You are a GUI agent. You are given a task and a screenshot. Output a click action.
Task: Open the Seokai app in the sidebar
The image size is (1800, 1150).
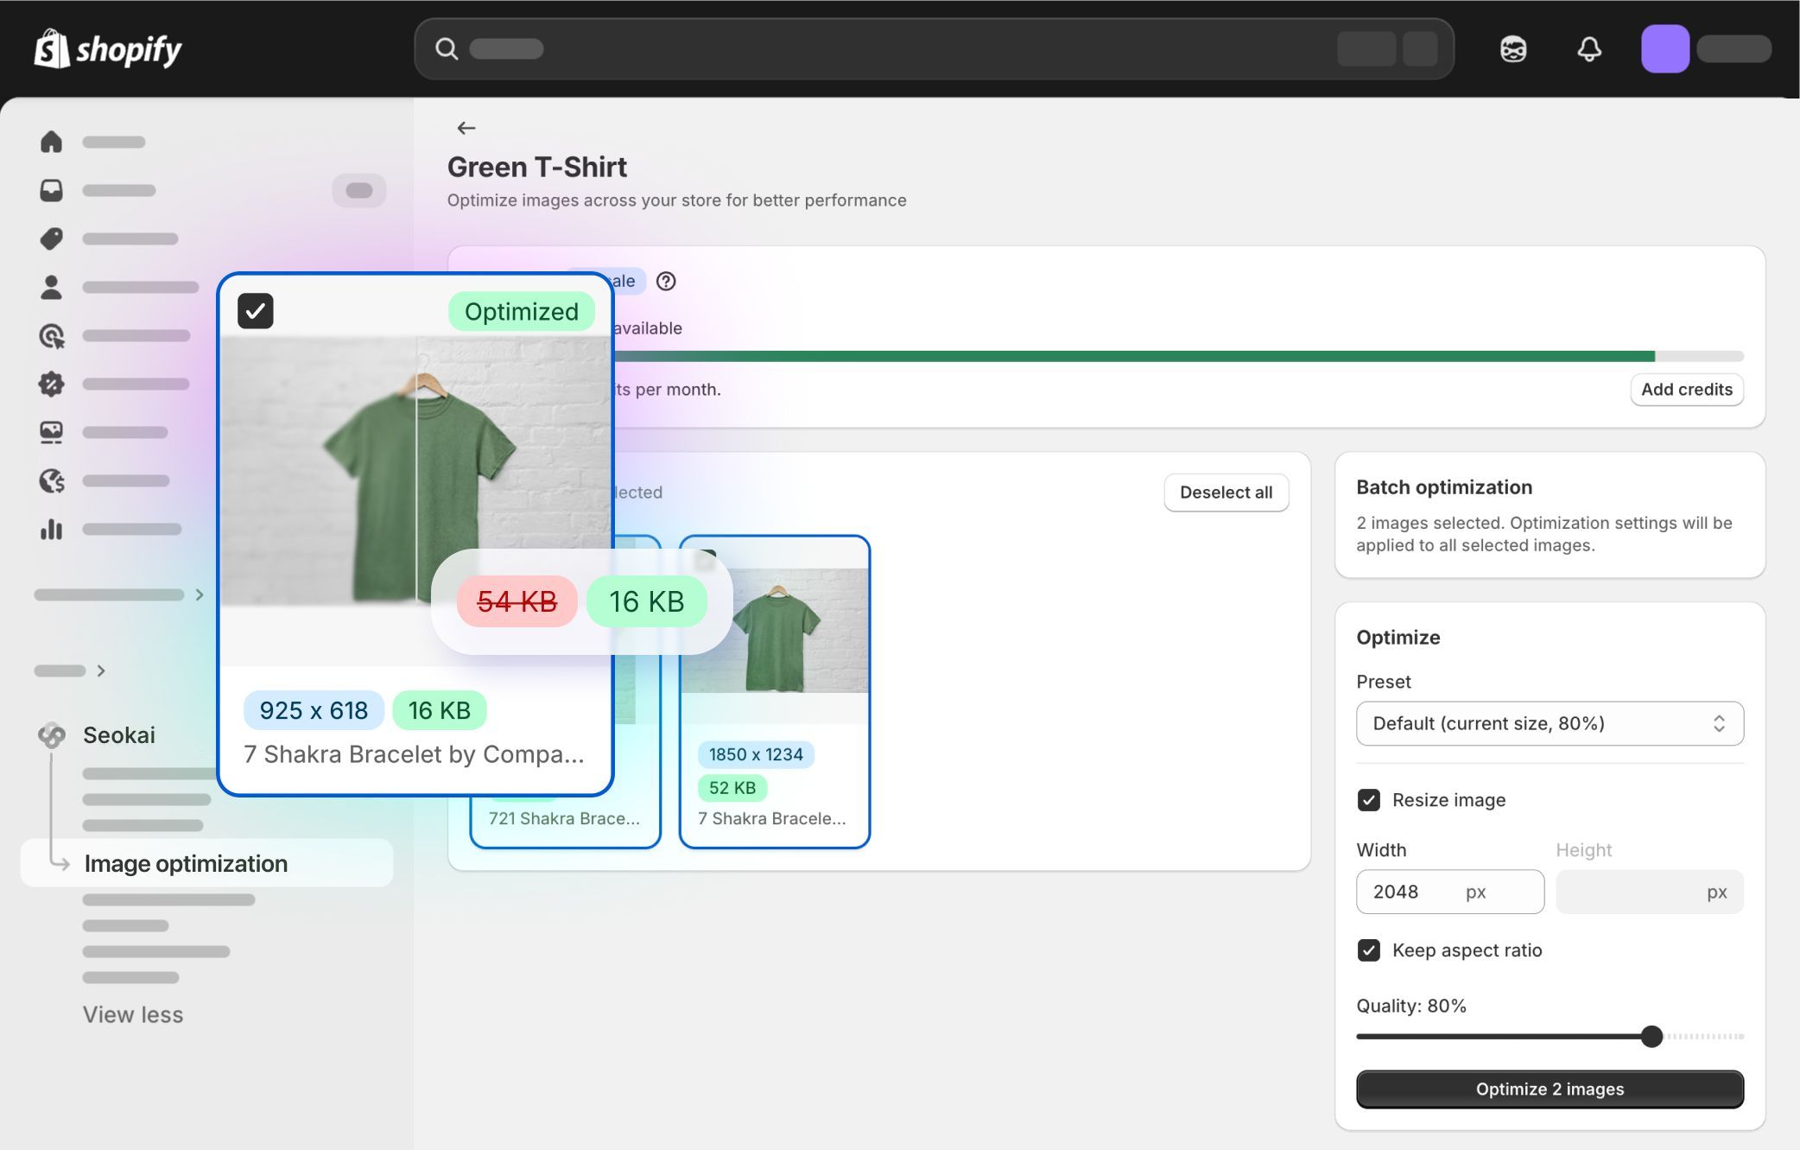pos(118,735)
